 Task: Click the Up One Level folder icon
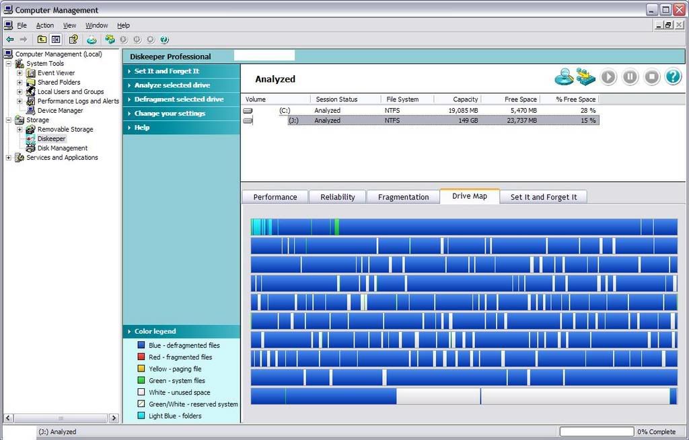pyautogui.click(x=42, y=40)
